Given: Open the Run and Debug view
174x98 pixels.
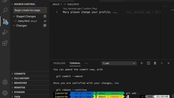Looking at the screenshot, I should [5, 32].
